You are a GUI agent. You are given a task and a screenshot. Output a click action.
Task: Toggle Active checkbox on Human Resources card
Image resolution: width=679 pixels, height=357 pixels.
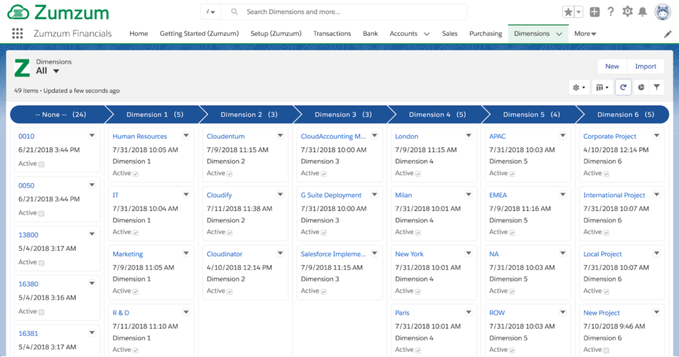135,174
